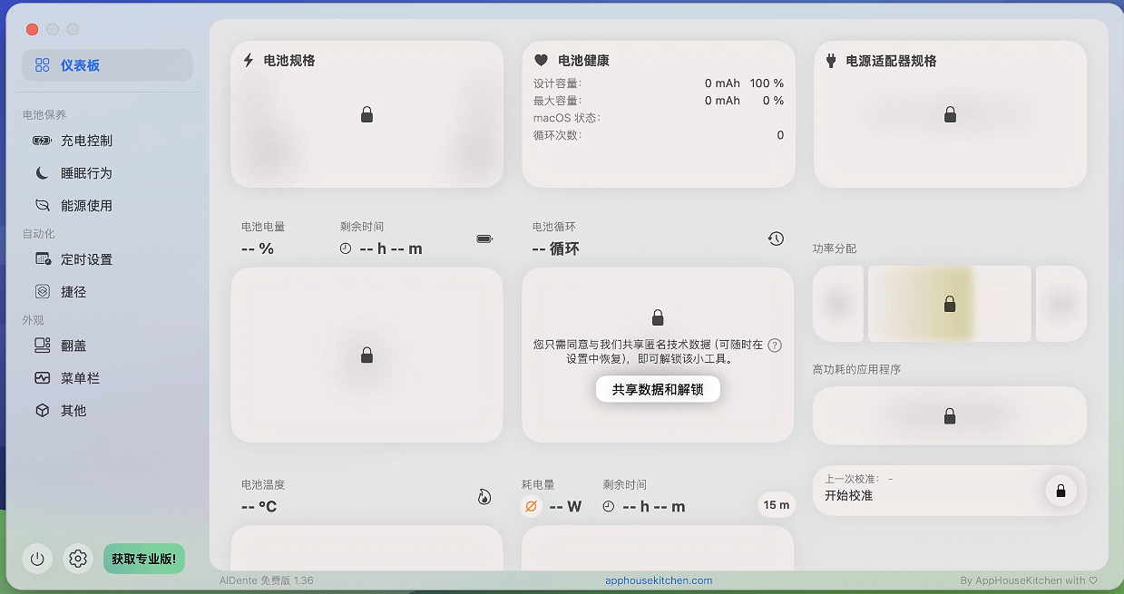Open settings via the gear icon

[78, 559]
